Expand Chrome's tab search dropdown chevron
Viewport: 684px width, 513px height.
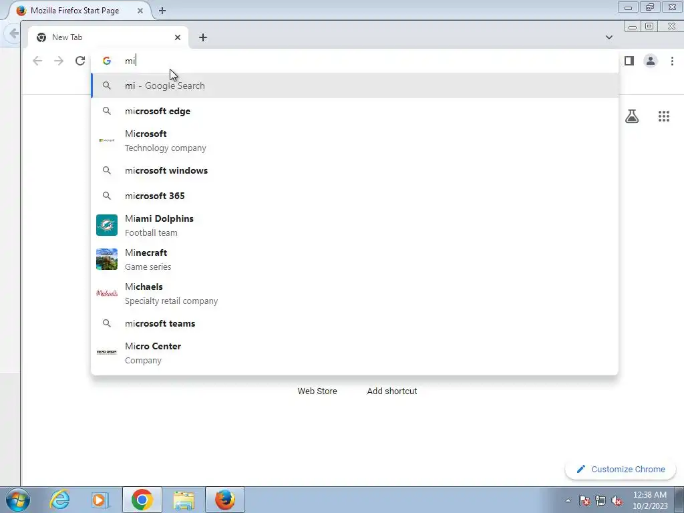[x=609, y=37]
